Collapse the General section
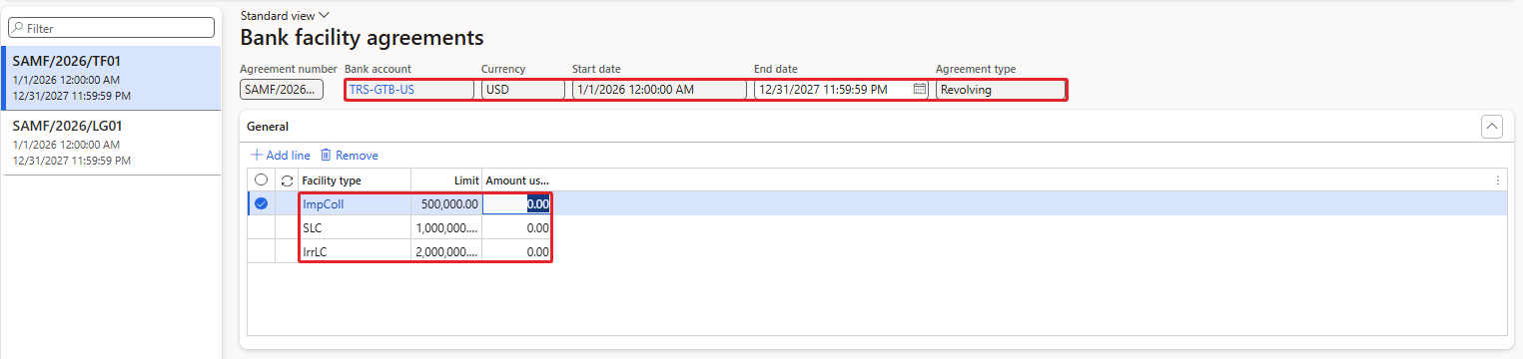 (1492, 127)
